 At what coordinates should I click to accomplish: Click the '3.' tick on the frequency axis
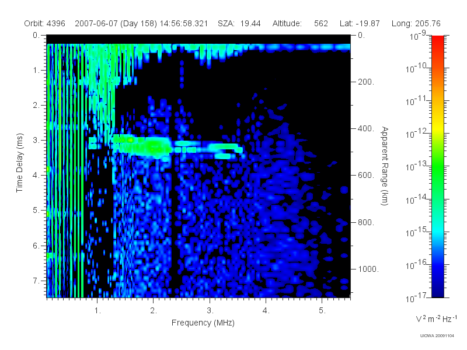tap(210, 311)
